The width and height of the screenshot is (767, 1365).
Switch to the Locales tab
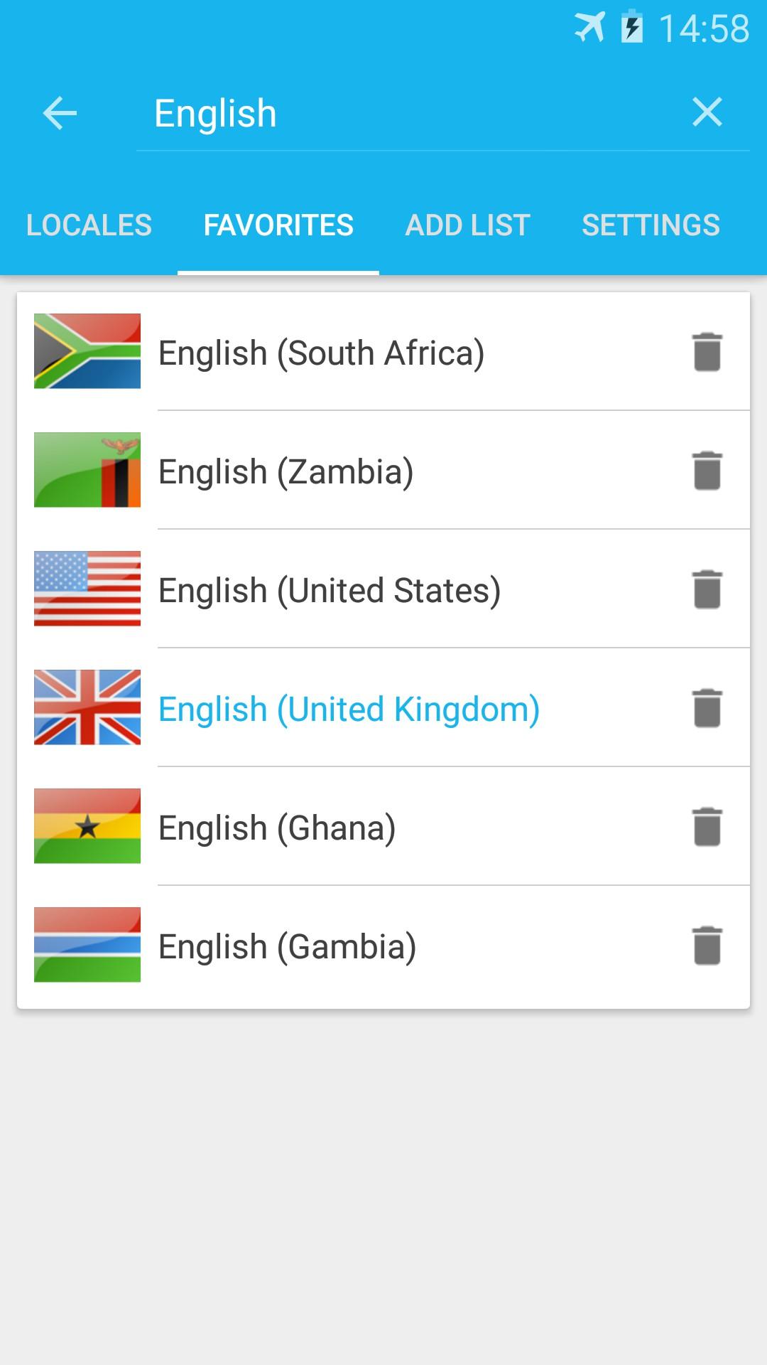pos(89,225)
